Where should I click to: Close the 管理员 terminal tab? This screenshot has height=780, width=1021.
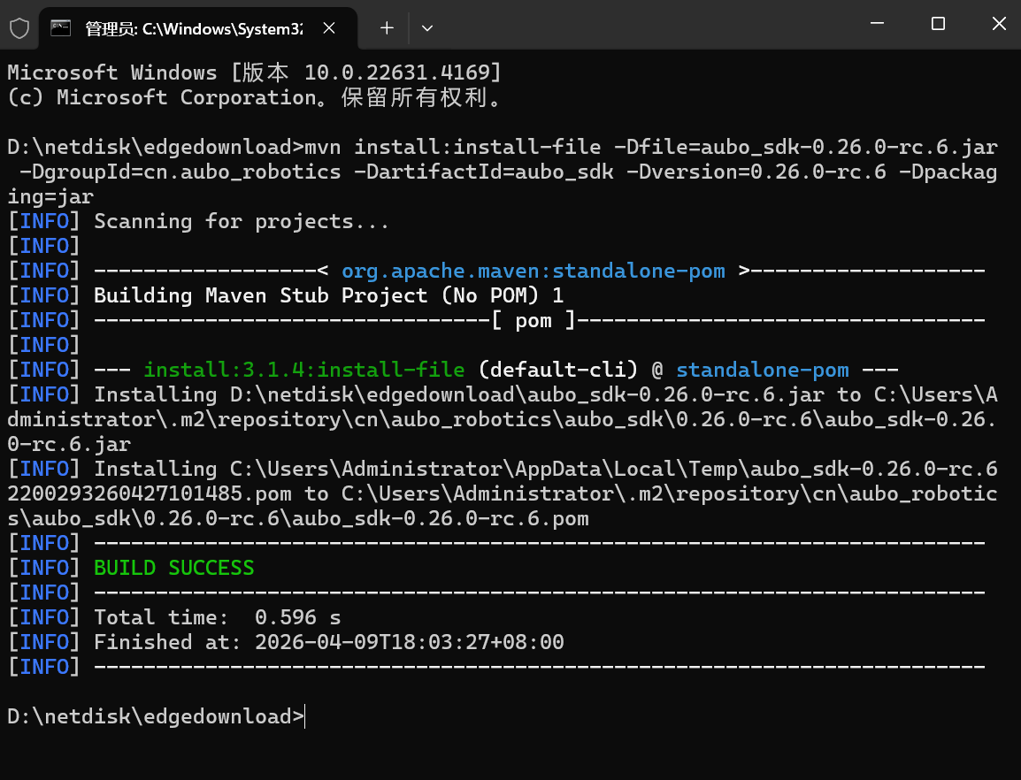tap(328, 27)
